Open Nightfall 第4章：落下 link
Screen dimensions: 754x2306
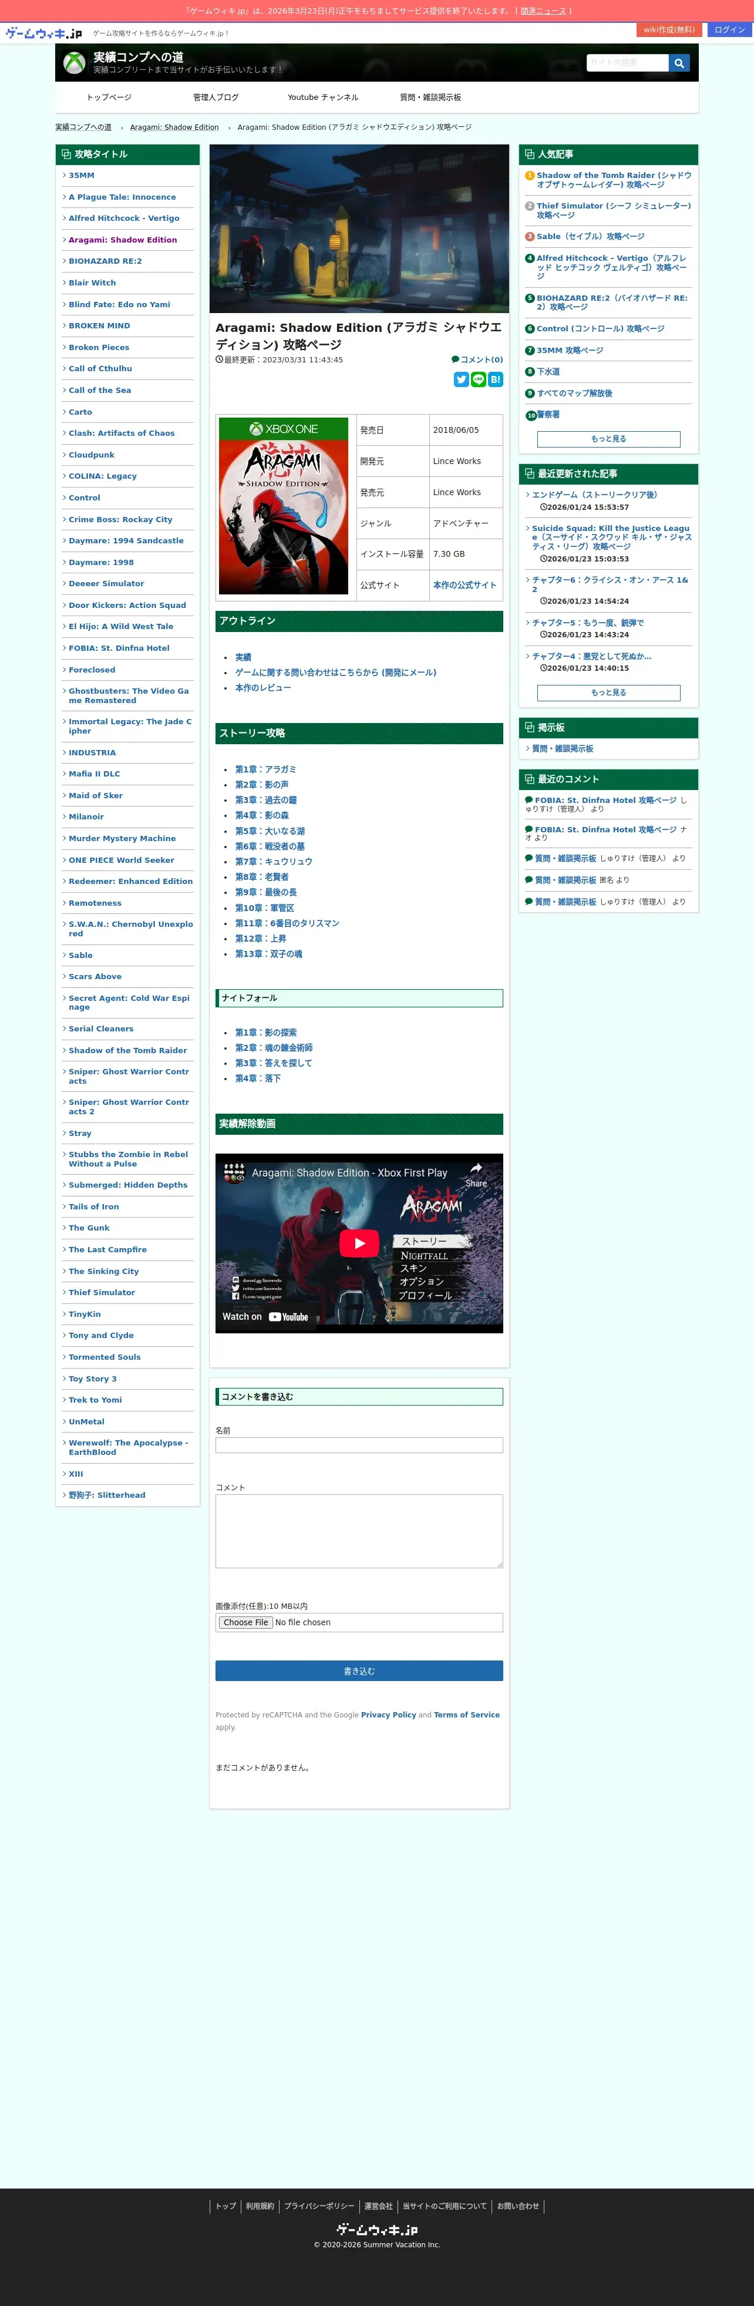click(x=257, y=1079)
